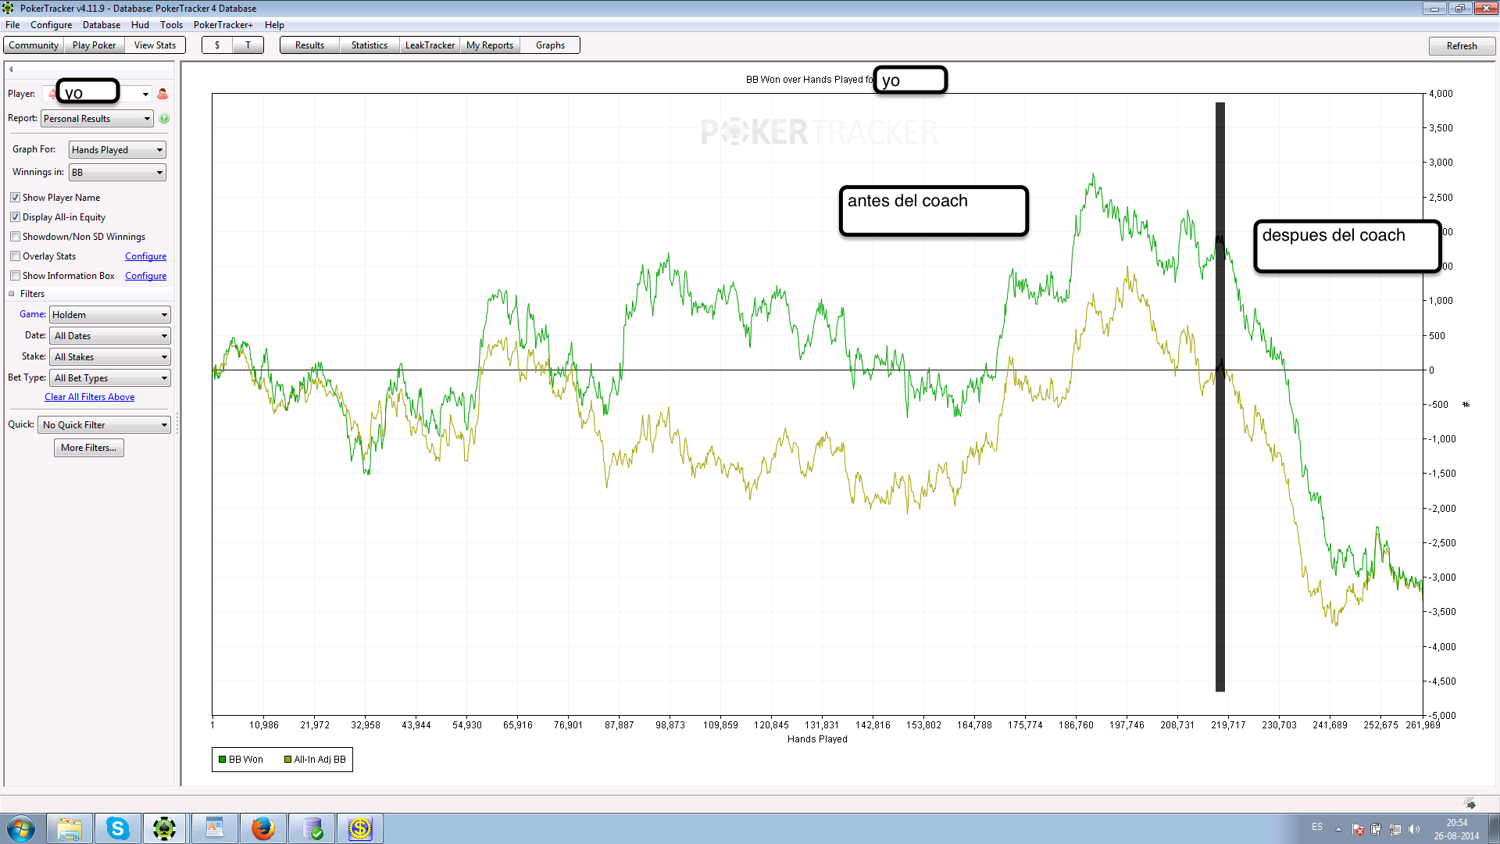Open Firefox from the taskbar
Screen dimensions: 1500x844
coord(262,828)
